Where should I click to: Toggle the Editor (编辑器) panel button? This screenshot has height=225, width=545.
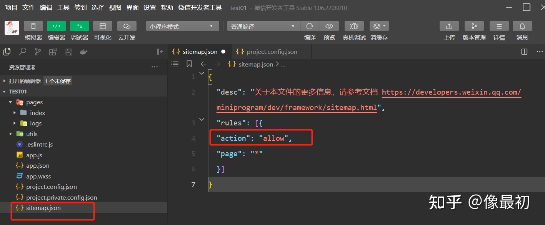(x=57, y=26)
